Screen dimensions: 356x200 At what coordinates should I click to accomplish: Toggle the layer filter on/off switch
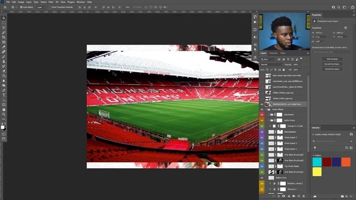[301, 59]
